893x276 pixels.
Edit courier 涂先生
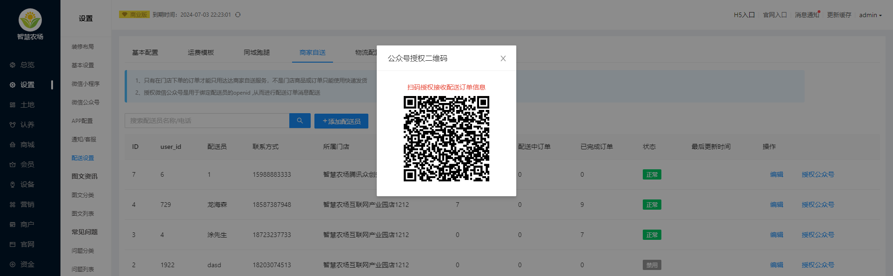(x=777, y=235)
